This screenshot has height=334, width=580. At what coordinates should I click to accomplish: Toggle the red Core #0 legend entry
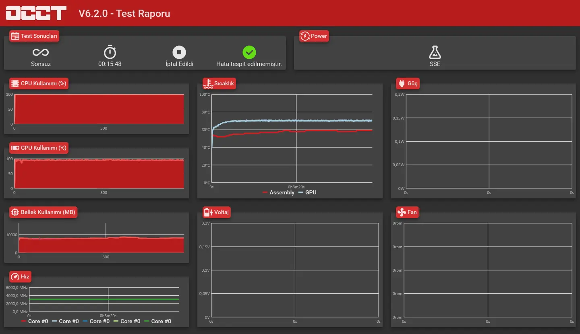(34, 321)
